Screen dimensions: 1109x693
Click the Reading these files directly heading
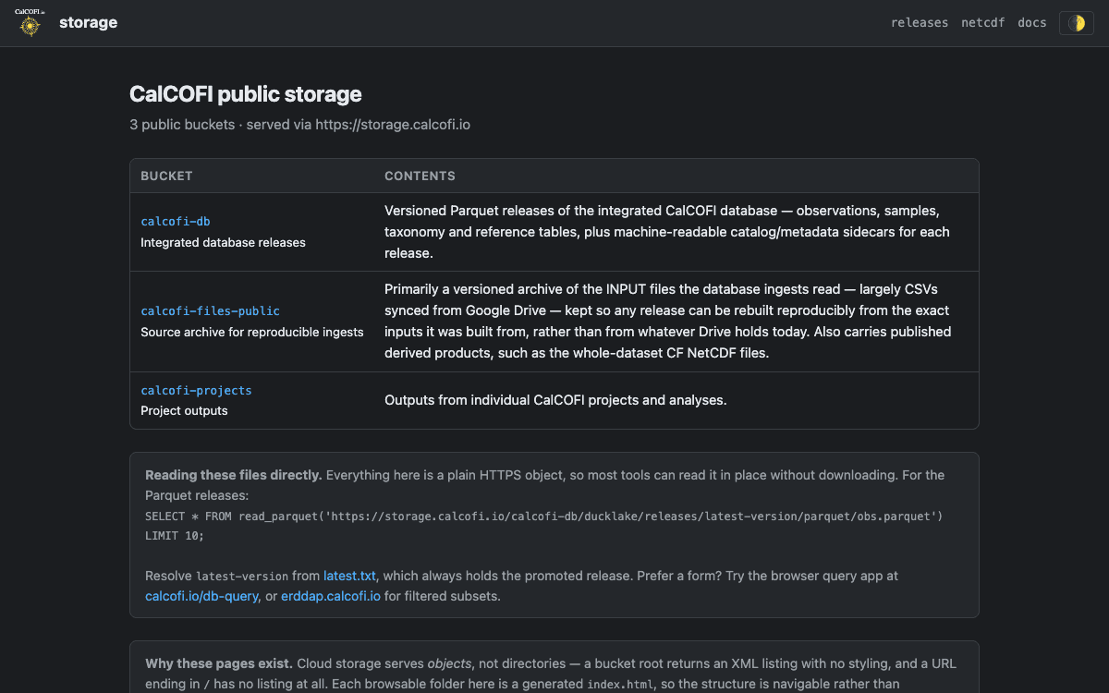pyautogui.click(x=234, y=475)
